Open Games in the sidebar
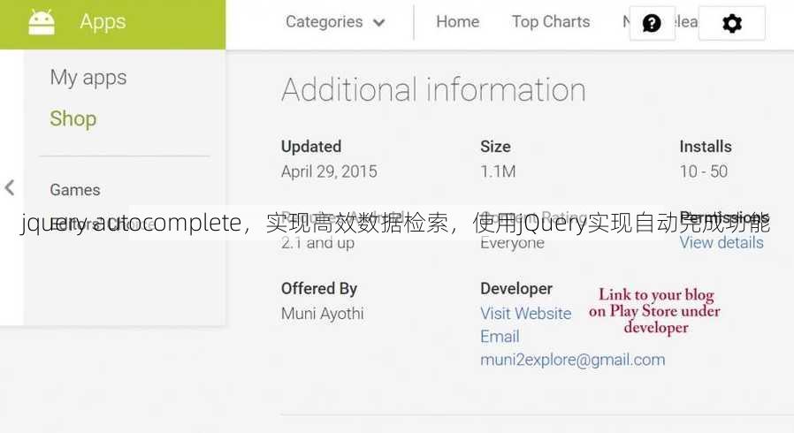The width and height of the screenshot is (794, 433). pyautogui.click(x=75, y=190)
